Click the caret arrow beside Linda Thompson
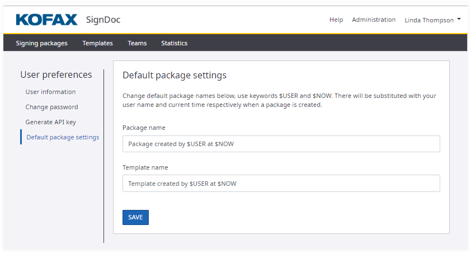 point(459,20)
